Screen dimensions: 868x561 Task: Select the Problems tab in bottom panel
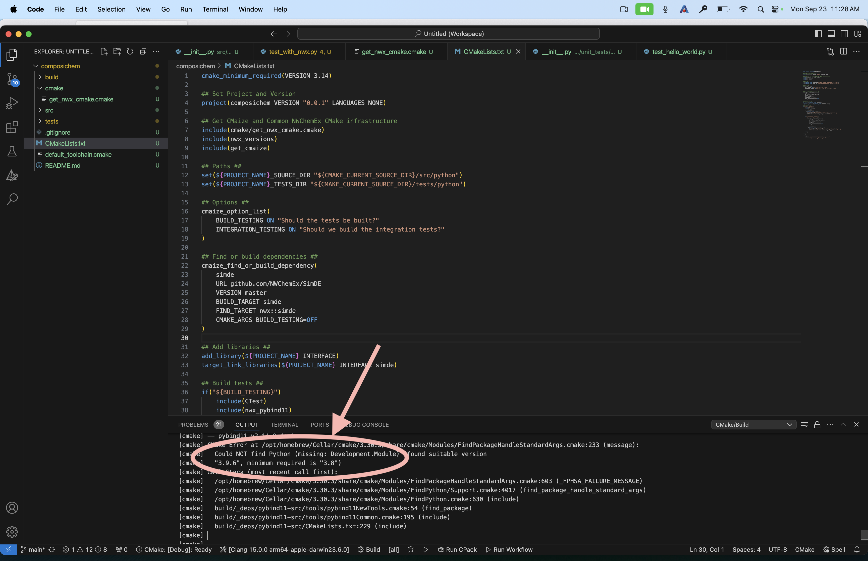coord(192,424)
